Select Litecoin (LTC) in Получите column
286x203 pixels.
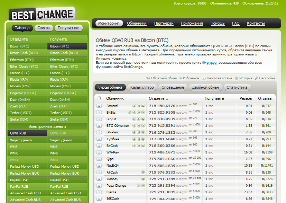point(67,73)
